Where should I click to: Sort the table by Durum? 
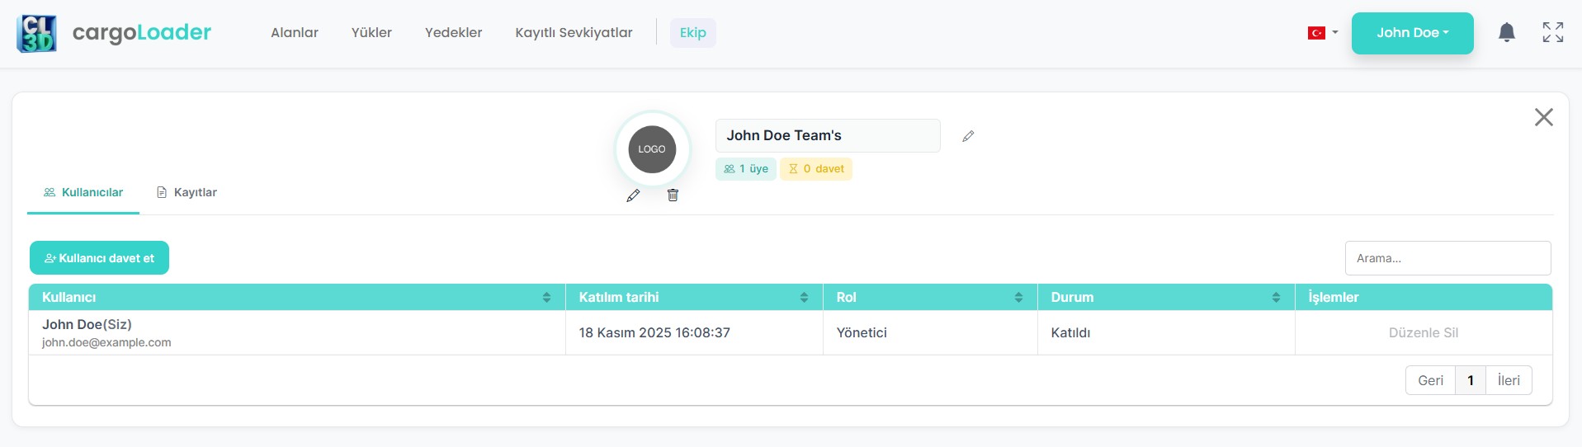(x=1276, y=297)
